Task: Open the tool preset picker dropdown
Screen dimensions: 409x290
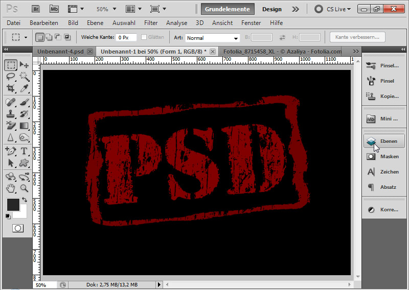Action: pyautogui.click(x=26, y=37)
